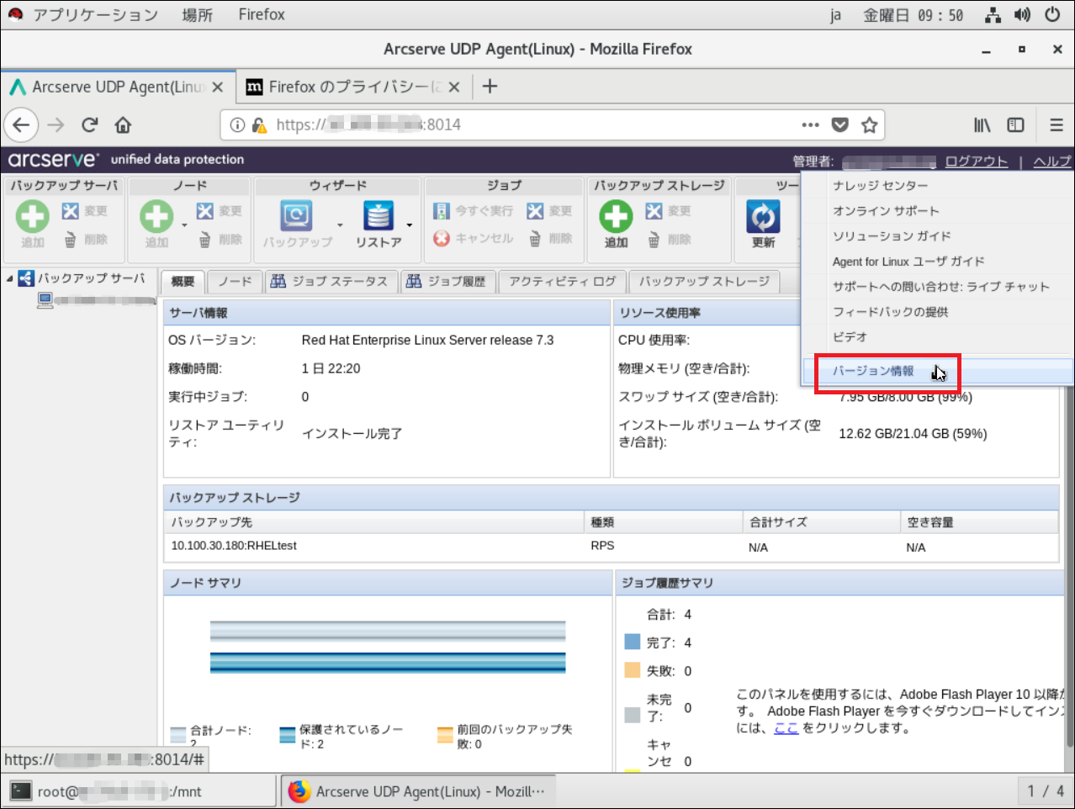Screen dimensions: 1075x809
Task: Click 変更 icon in the バックアップ サーバ group
Action: [71, 211]
